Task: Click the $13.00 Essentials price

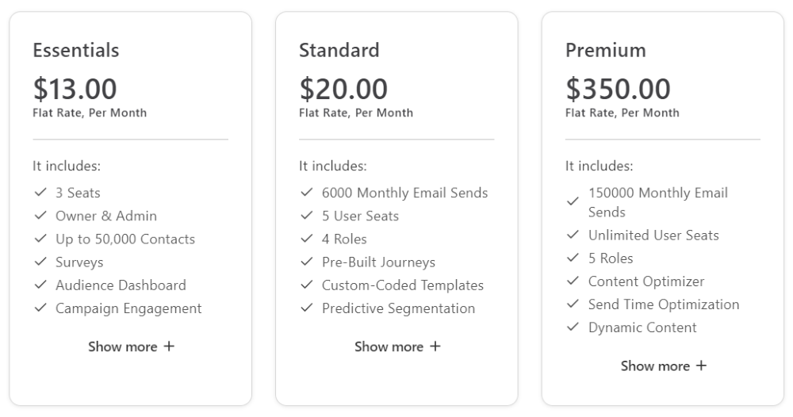Action: pyautogui.click(x=75, y=89)
